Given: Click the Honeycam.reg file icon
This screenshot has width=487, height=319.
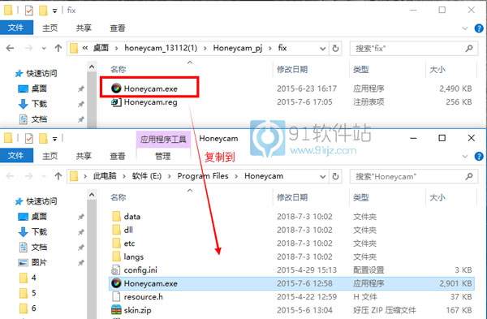Looking at the screenshot, I should coord(116,102).
